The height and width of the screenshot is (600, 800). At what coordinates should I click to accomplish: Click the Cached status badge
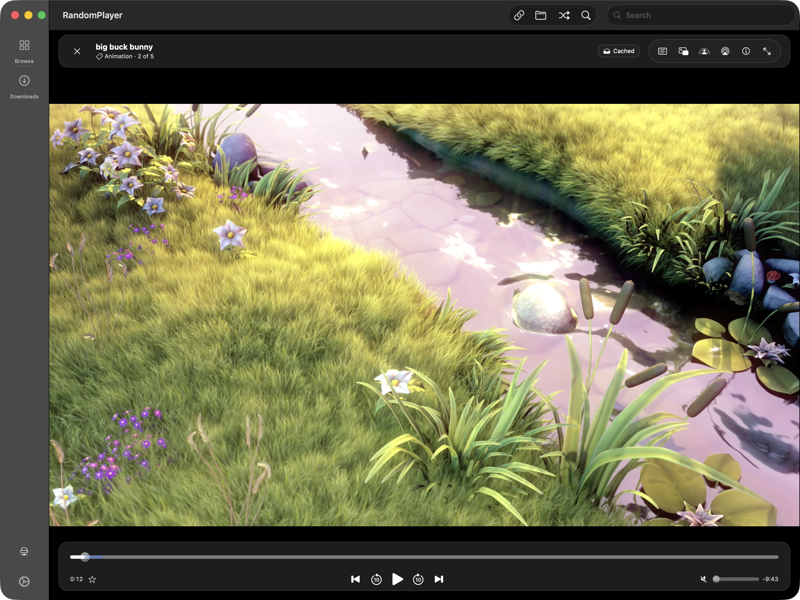(619, 51)
